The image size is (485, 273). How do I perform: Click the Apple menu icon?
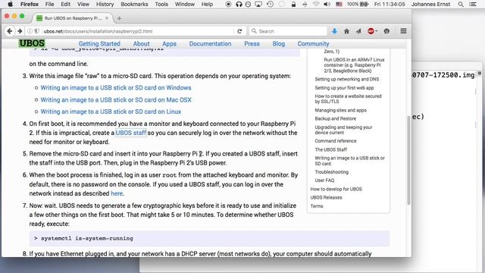10,4
